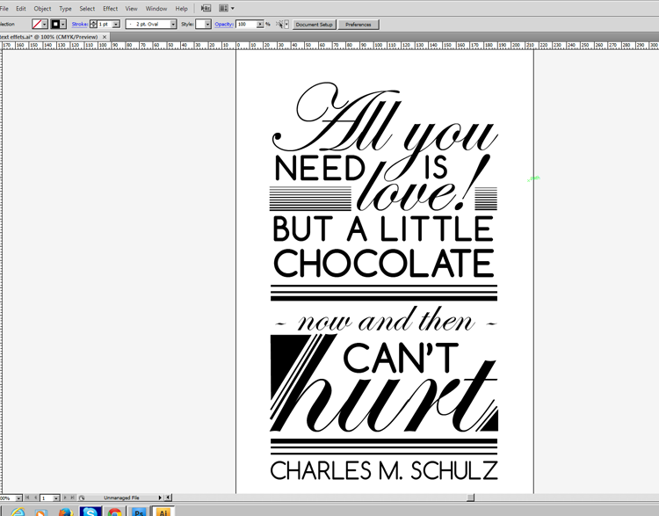Open the Object menu

click(x=42, y=9)
